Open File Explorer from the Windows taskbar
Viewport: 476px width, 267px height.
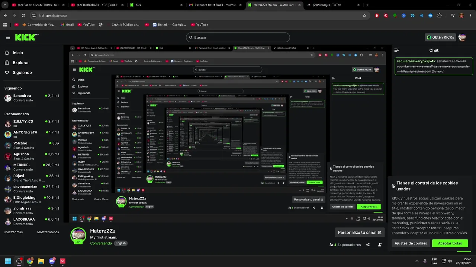tap(41, 261)
